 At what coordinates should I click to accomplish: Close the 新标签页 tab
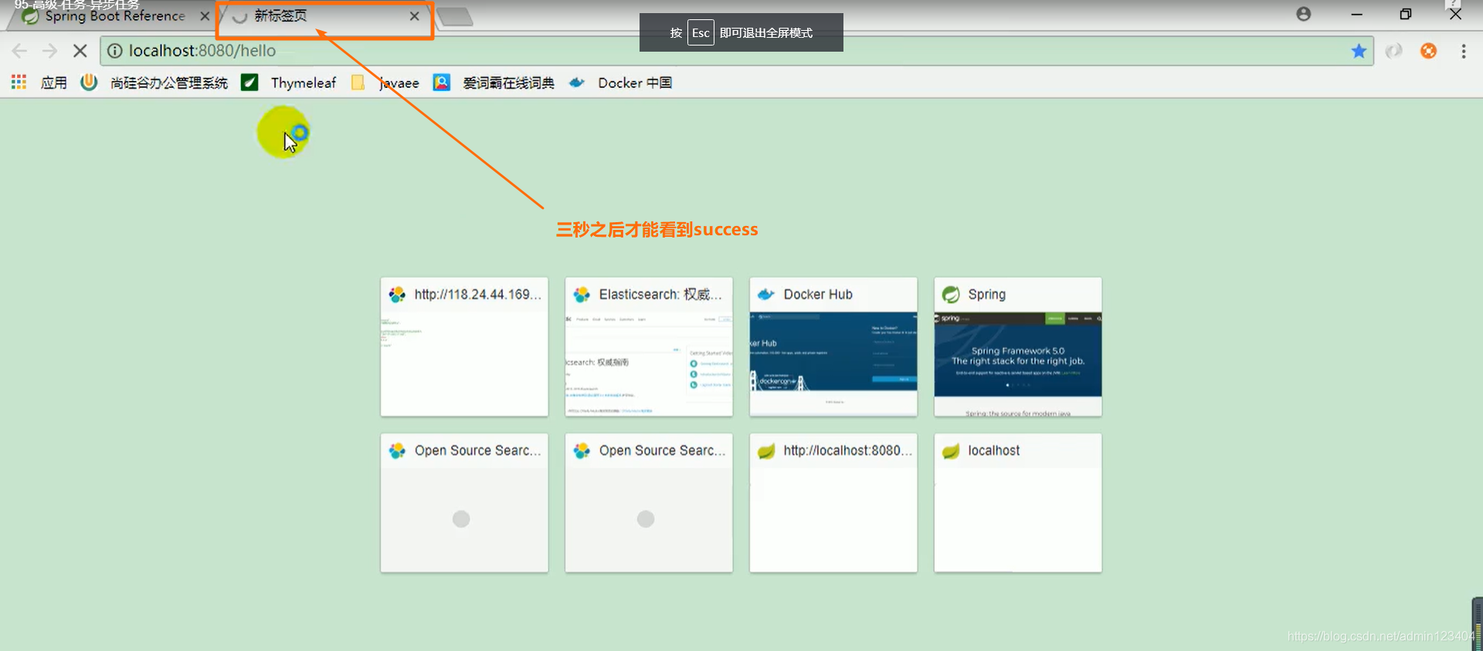(x=415, y=16)
